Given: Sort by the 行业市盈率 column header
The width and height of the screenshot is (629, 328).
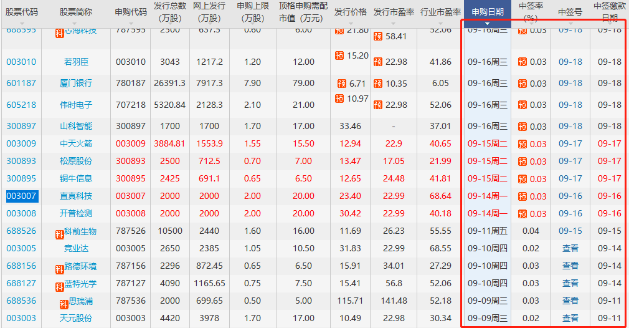Looking at the screenshot, I should 440,12.
